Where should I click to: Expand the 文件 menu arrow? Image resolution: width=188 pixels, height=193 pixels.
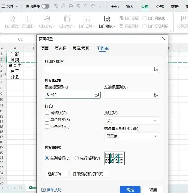[x=17, y=6]
